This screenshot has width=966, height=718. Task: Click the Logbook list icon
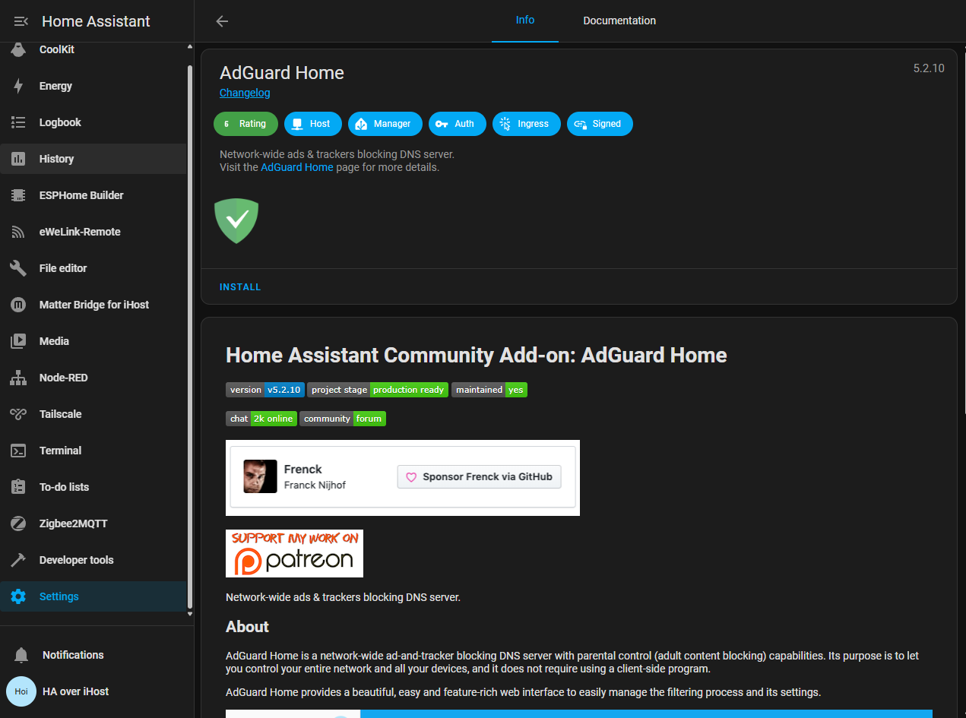click(x=18, y=122)
